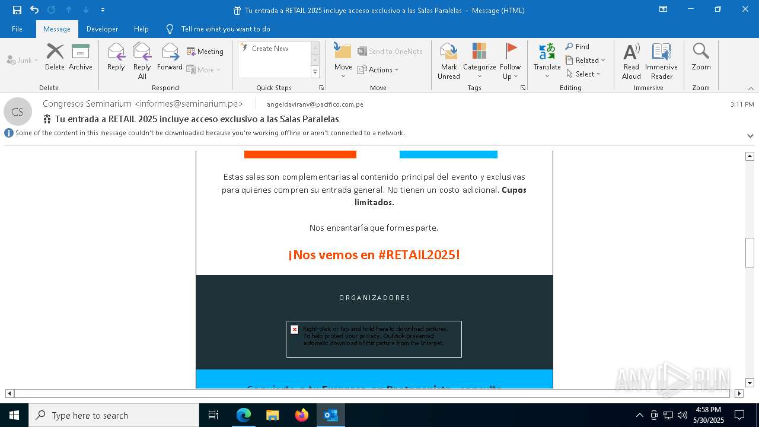Open volume control in system tray
This screenshot has height=427, width=759.
coord(682,415)
